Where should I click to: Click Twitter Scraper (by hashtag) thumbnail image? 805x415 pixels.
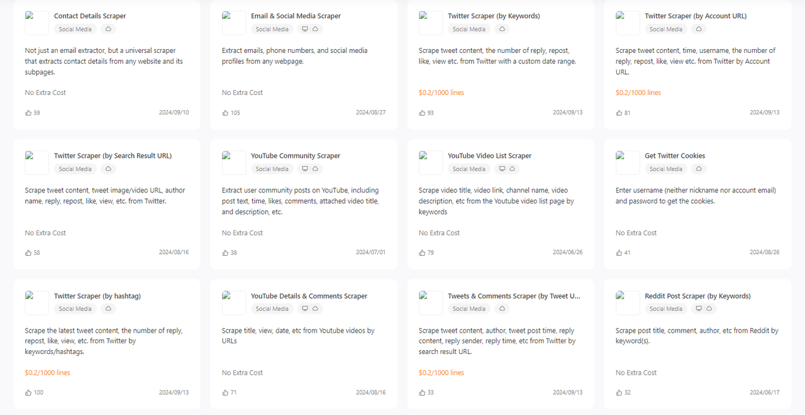pyautogui.click(x=37, y=303)
